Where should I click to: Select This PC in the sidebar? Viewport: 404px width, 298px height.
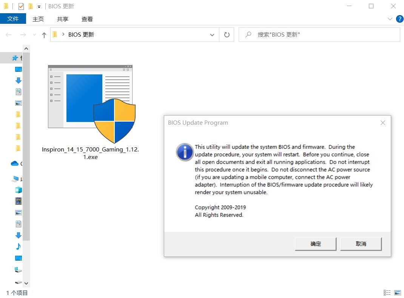coord(18,178)
